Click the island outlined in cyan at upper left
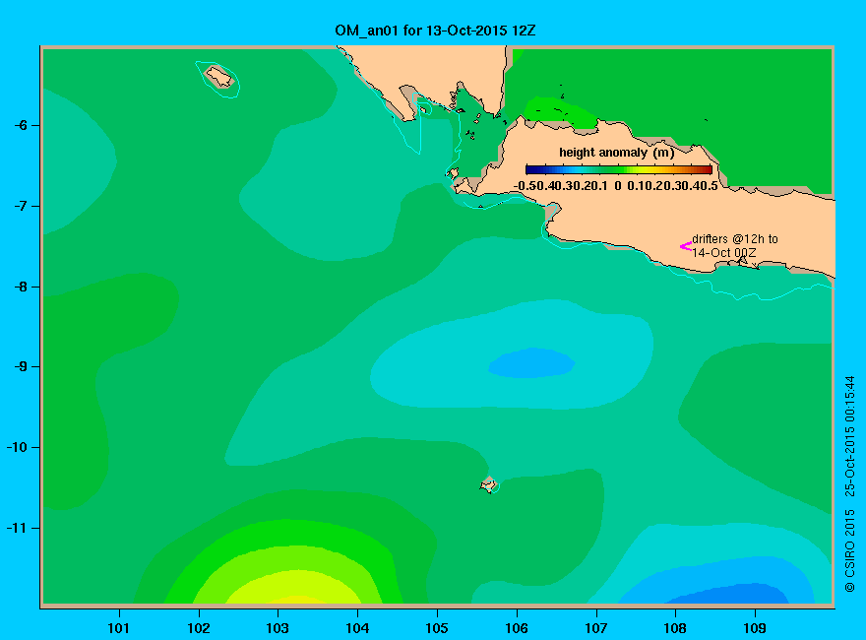866x640 pixels. pyautogui.click(x=219, y=77)
